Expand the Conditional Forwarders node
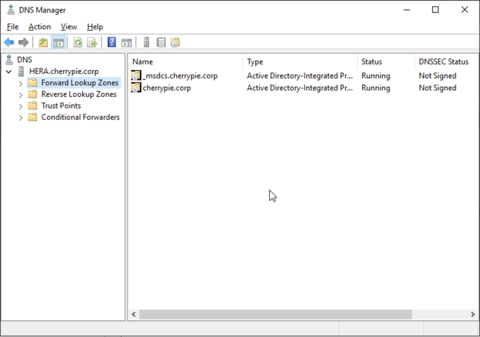480x337 pixels. click(21, 118)
